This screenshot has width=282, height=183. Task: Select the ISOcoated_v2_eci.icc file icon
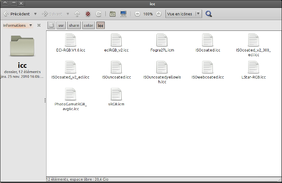pos(70,67)
